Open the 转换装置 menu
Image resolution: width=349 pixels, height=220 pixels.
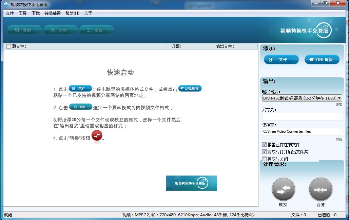coord(53,13)
